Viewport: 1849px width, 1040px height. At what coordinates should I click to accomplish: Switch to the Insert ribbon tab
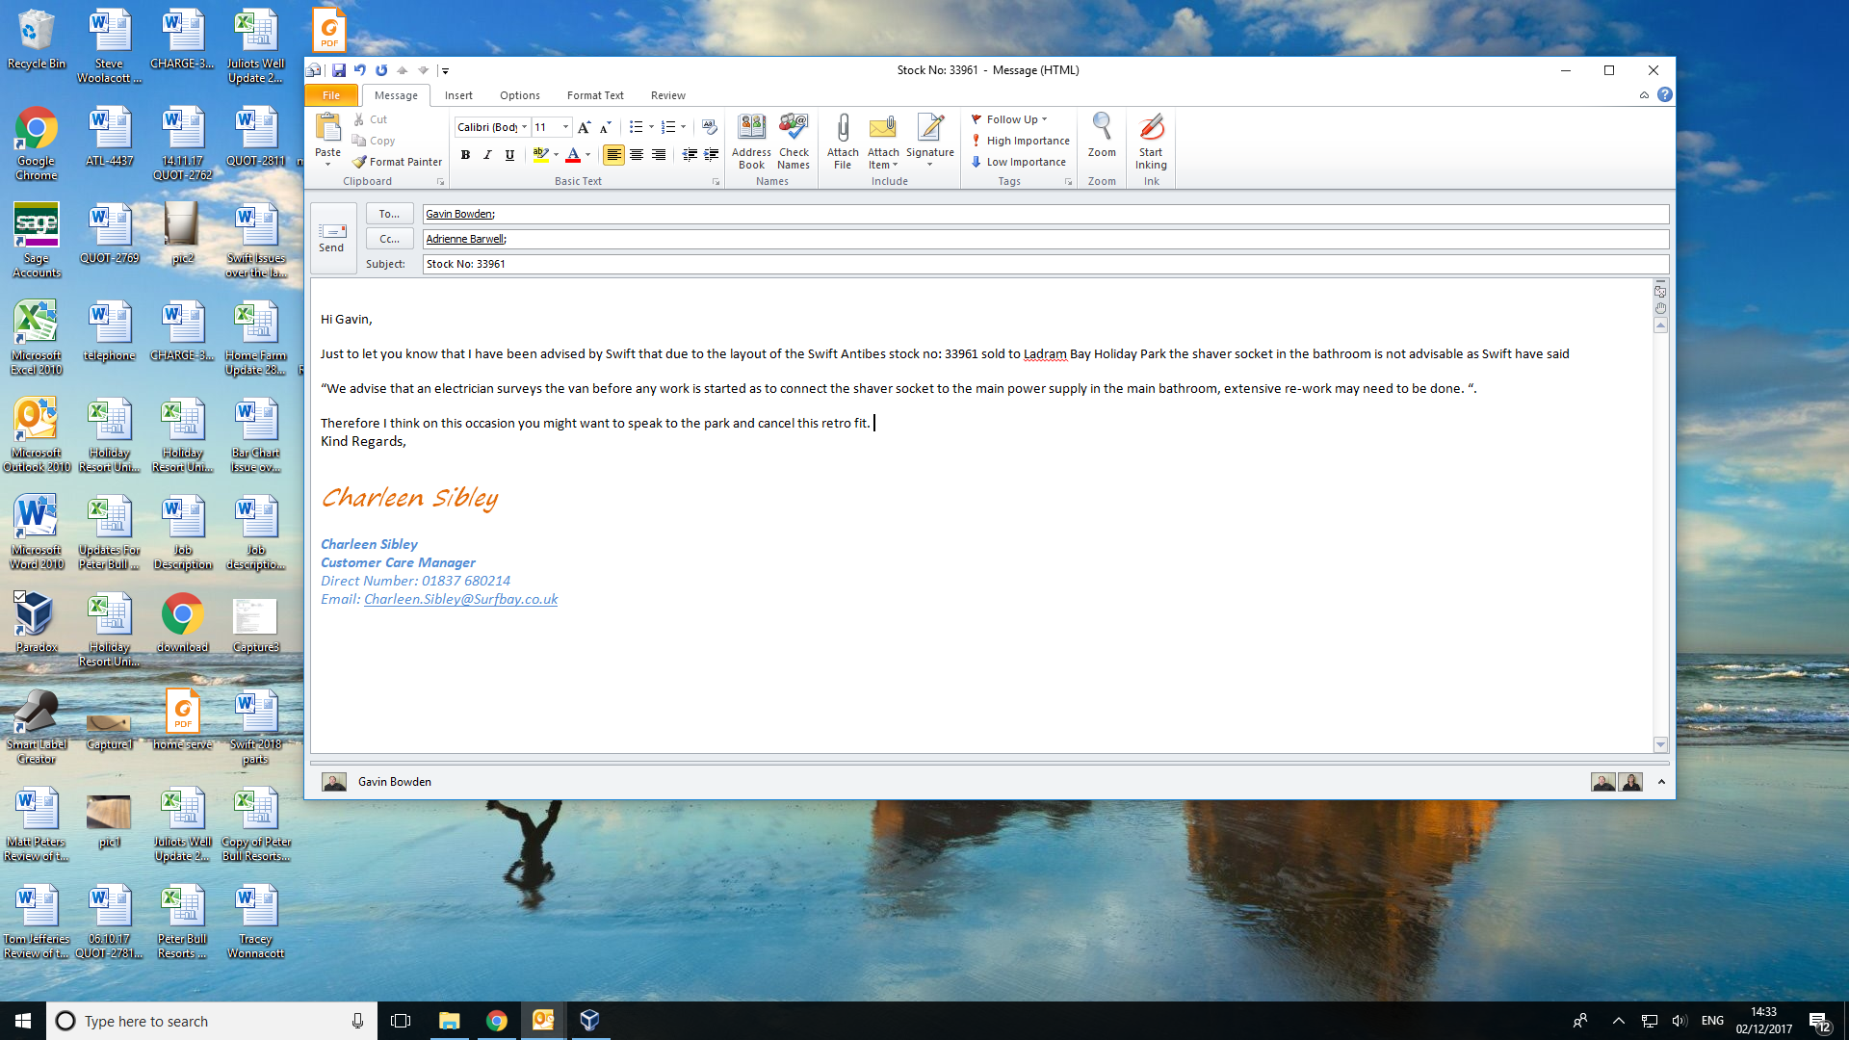[458, 95]
